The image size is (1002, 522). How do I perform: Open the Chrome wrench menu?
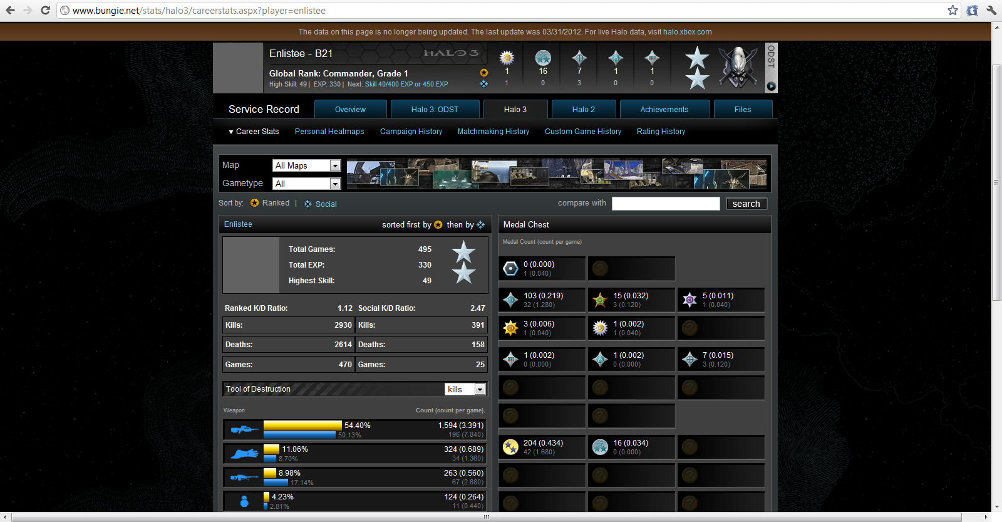[x=991, y=10]
